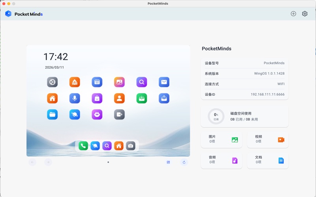The width and height of the screenshot is (316, 197).
Task: Click the date 2026/03/11
Action: click(55, 67)
